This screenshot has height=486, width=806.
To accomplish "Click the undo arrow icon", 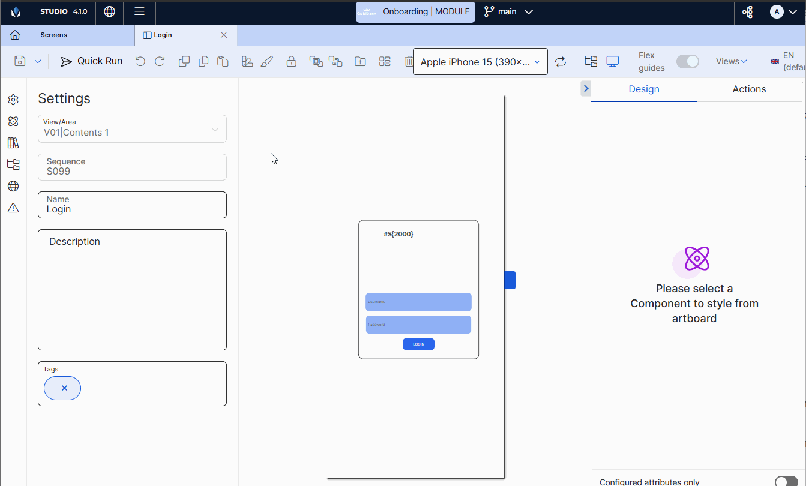I will (140, 61).
